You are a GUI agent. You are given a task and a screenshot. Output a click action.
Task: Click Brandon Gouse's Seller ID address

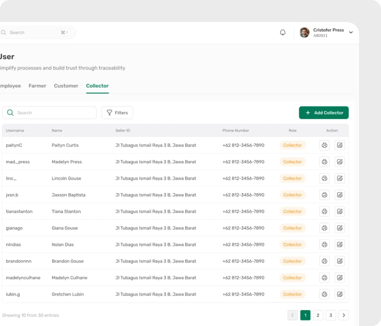pyautogui.click(x=156, y=261)
